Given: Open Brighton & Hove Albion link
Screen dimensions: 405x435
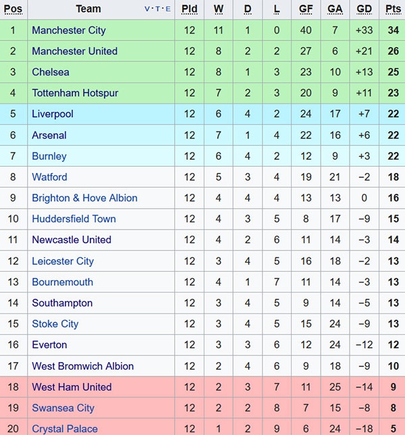Looking at the screenshot, I should click(84, 198).
